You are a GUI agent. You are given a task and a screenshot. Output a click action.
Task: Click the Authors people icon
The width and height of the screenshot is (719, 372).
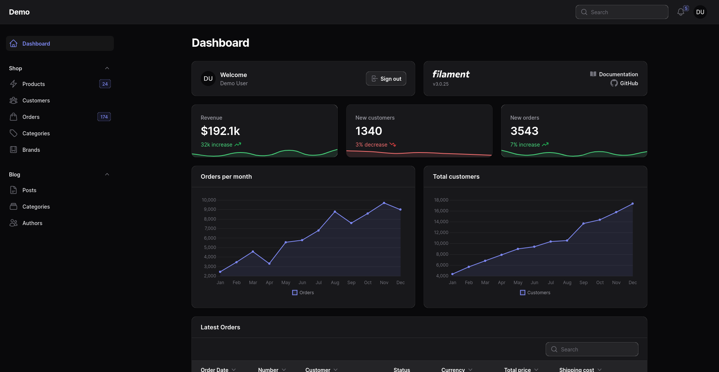[13, 223]
